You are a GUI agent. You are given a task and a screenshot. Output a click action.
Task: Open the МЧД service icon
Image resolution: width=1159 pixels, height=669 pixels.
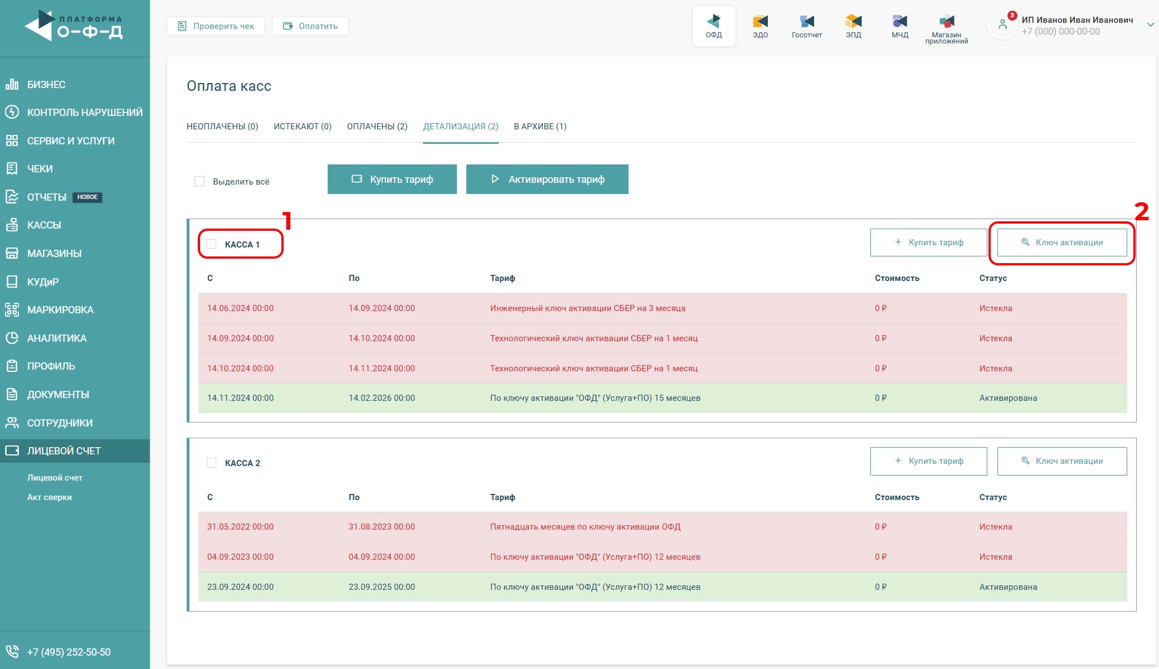coord(900,26)
